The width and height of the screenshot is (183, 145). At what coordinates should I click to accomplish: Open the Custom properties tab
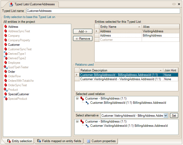pos(101,141)
